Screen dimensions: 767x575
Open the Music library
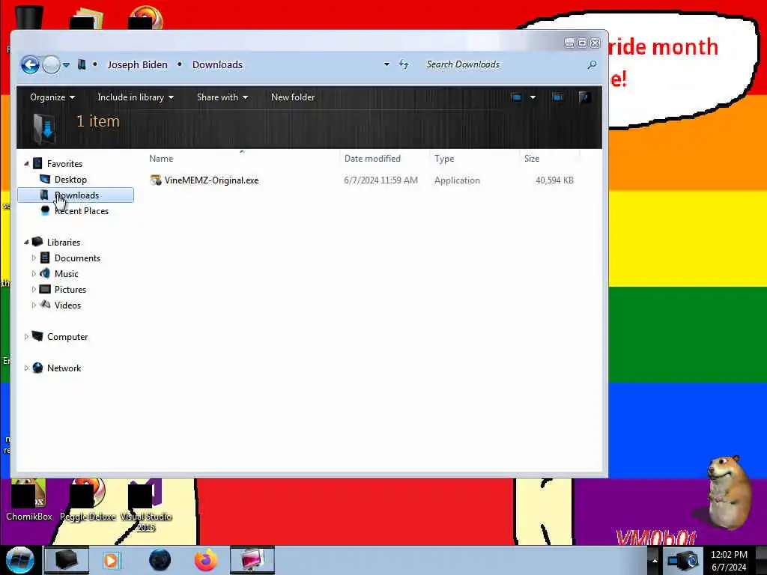[67, 274]
